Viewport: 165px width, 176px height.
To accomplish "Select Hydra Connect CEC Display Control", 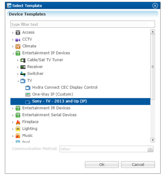I will pos(65,87).
